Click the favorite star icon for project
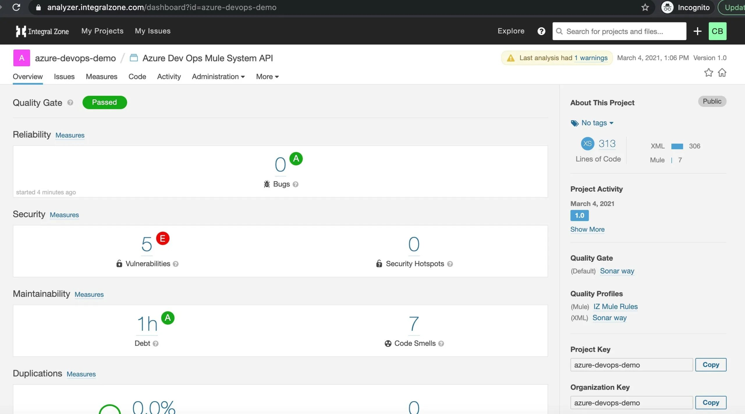The image size is (745, 414). click(x=708, y=72)
